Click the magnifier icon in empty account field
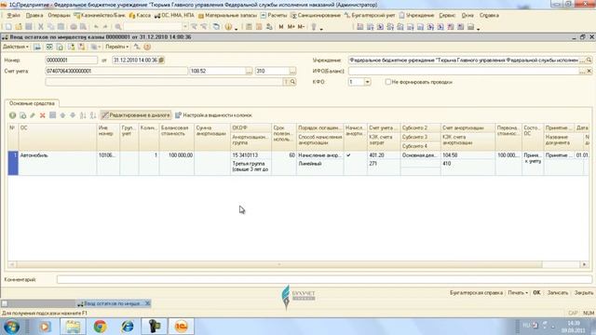The width and height of the screenshot is (596, 335). [x=292, y=82]
